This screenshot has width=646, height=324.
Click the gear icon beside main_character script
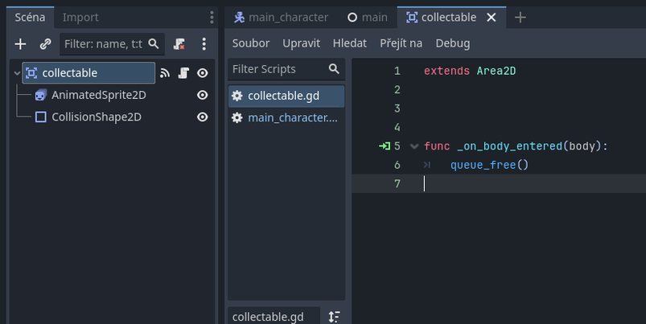[x=237, y=117]
